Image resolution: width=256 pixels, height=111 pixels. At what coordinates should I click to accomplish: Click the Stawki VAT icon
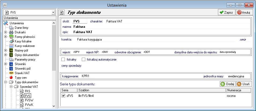12,73
